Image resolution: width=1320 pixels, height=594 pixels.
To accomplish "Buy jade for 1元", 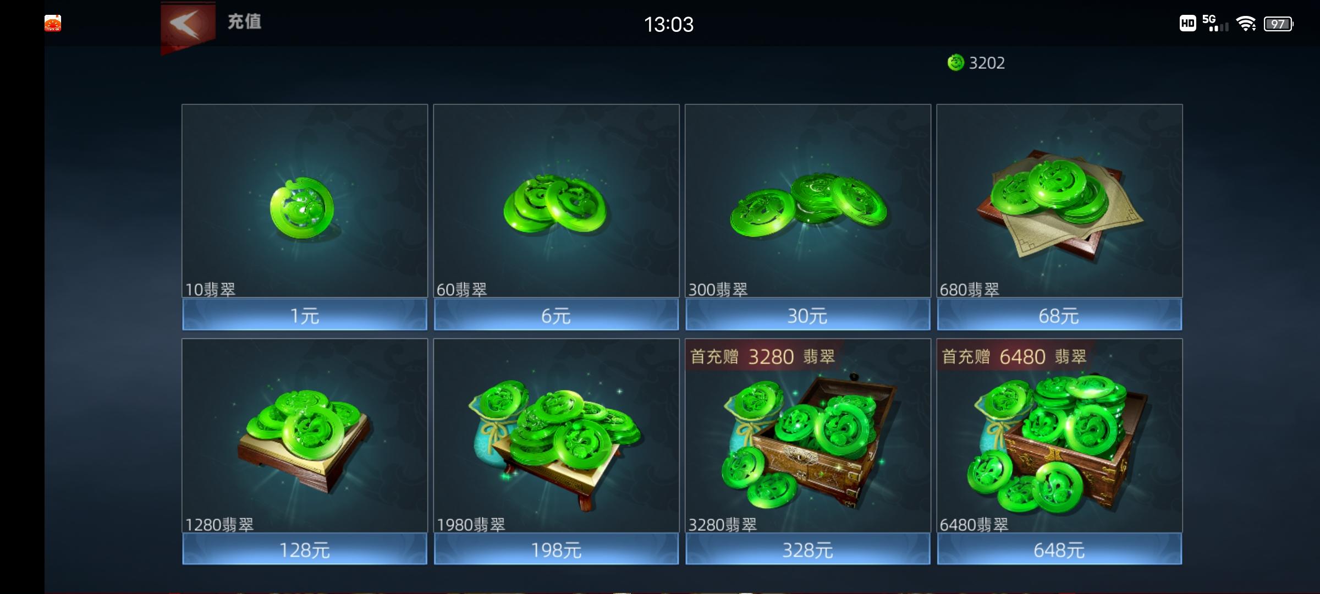I will coord(305,315).
